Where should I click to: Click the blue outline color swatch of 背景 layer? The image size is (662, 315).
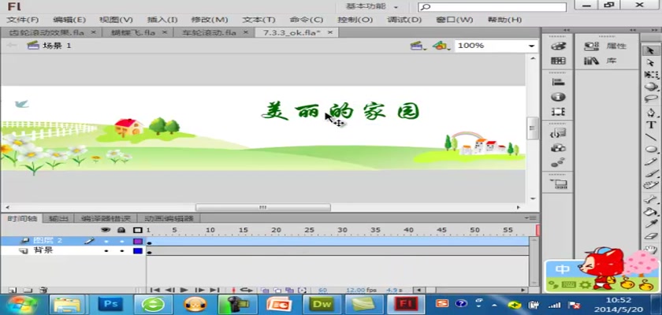pyautogui.click(x=137, y=251)
